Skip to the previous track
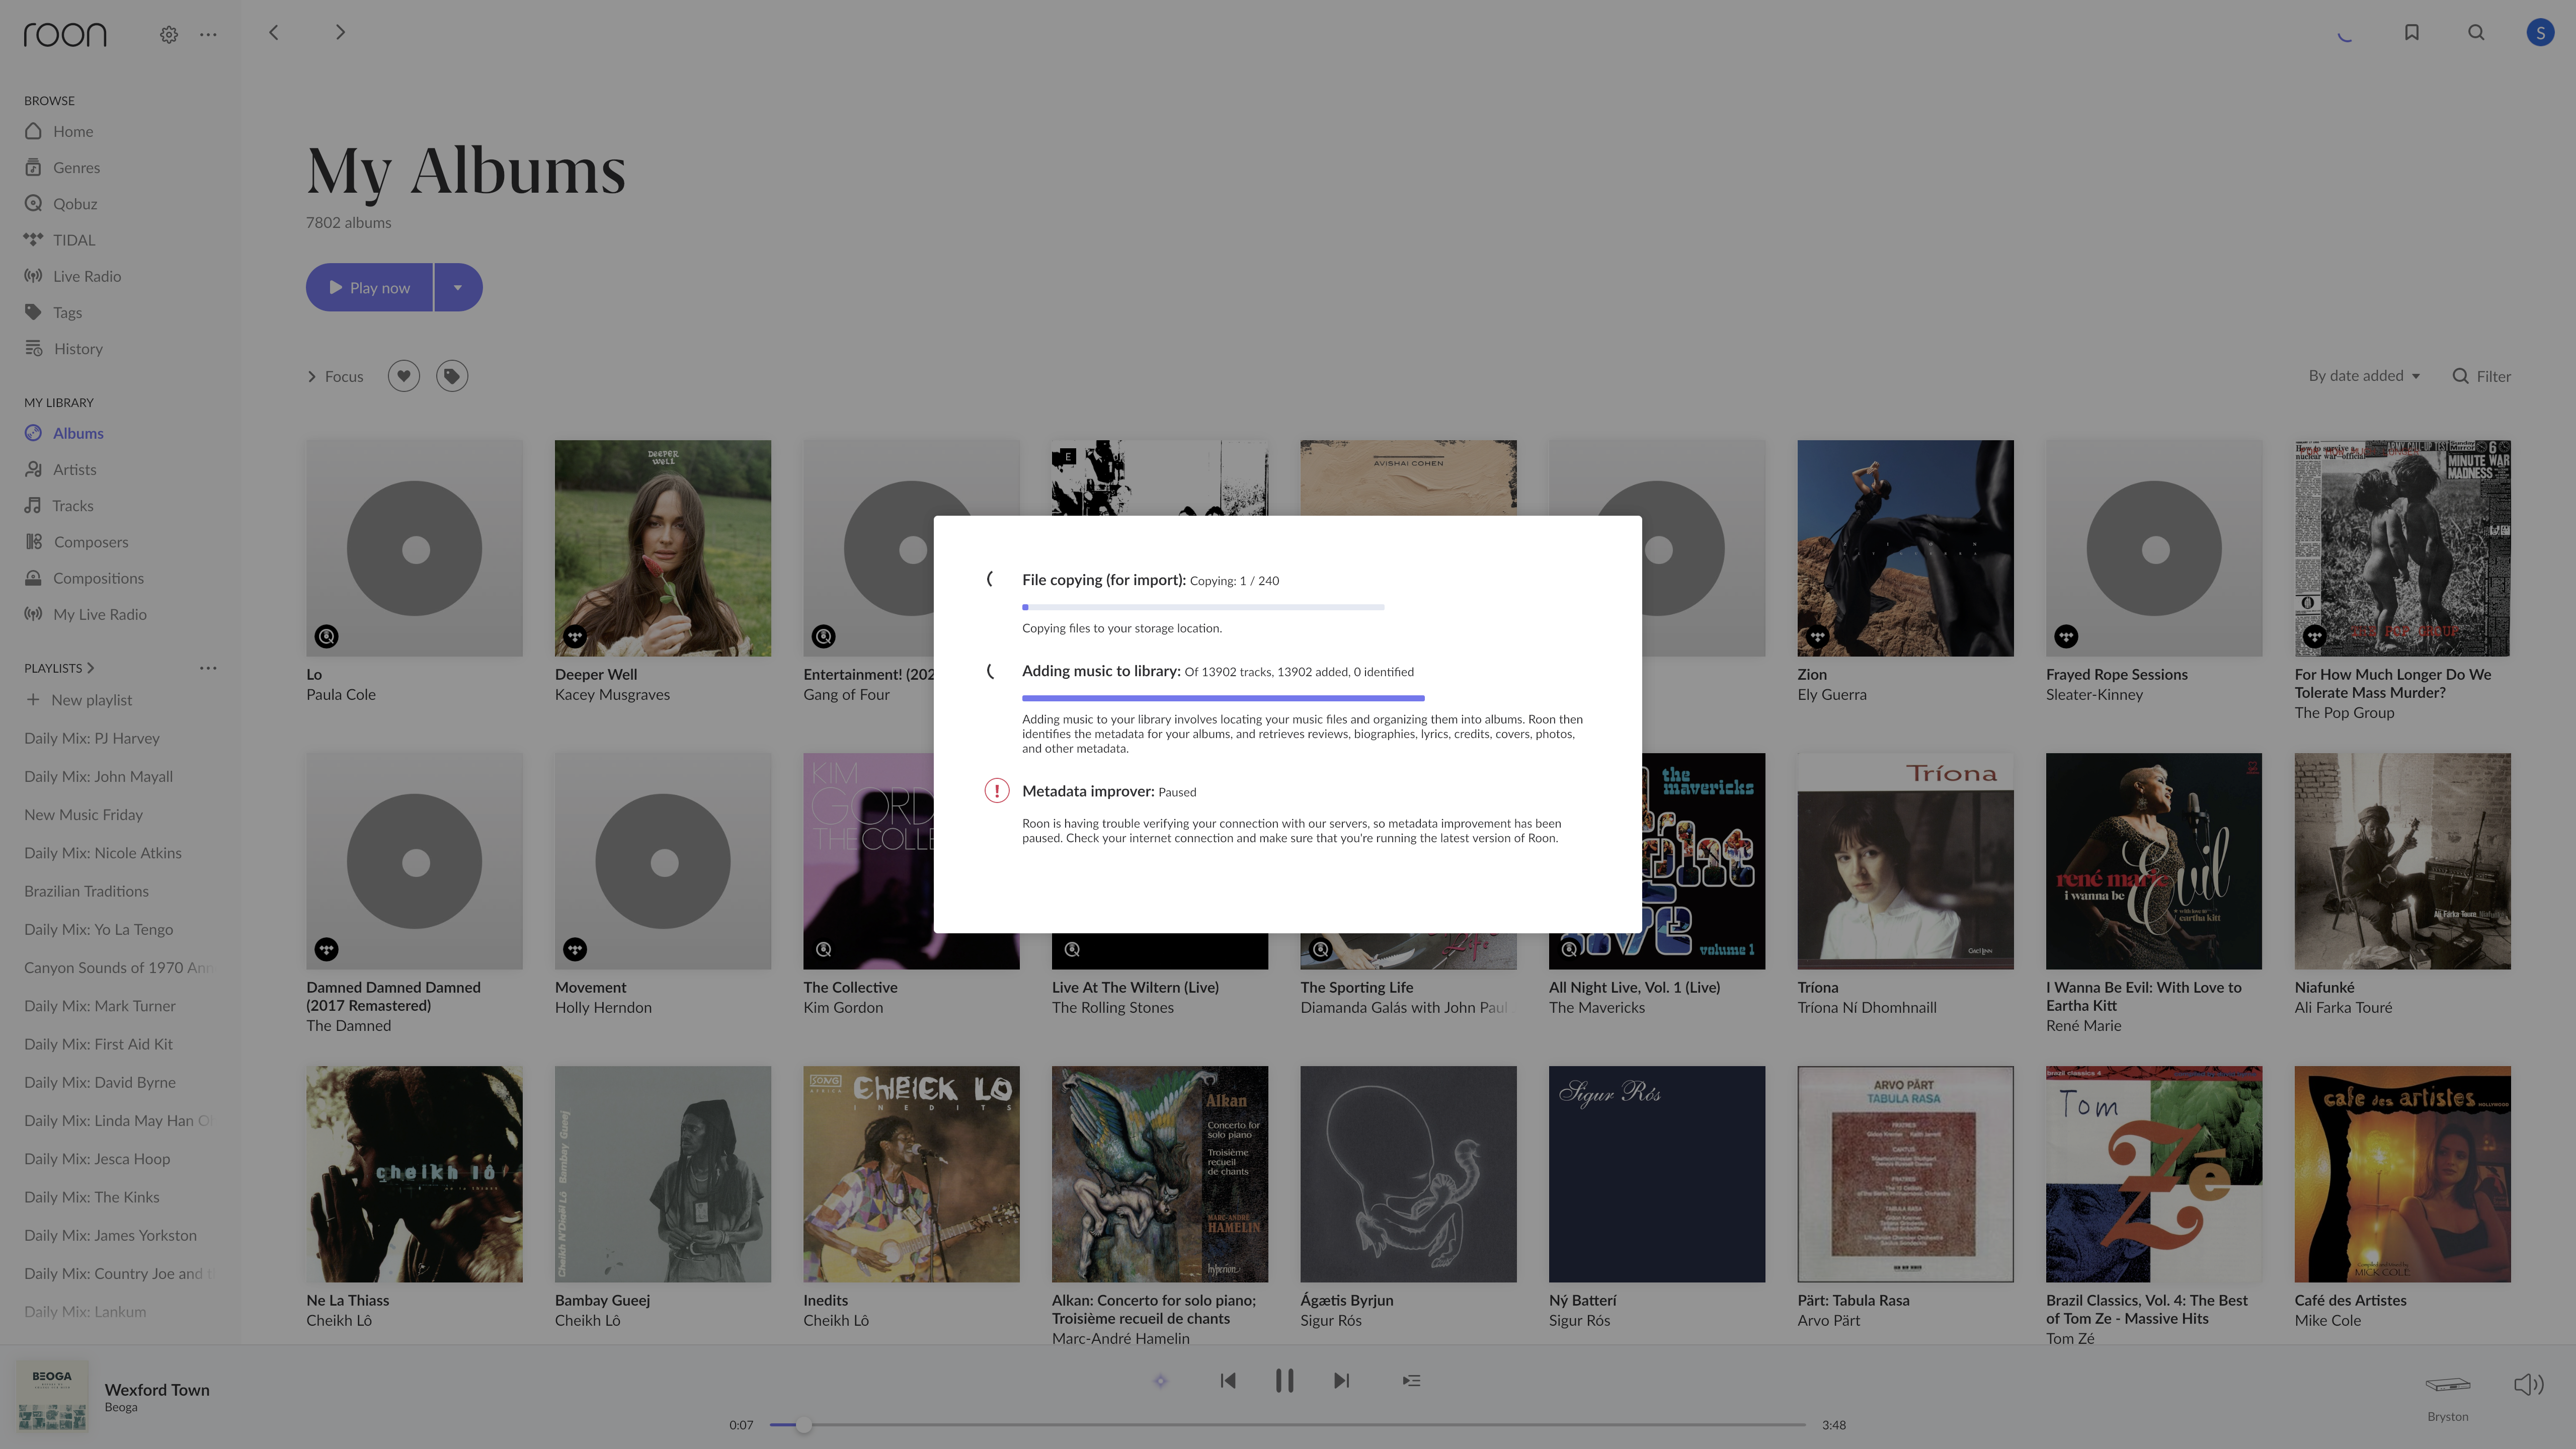Image resolution: width=2576 pixels, height=1449 pixels. coord(1228,1381)
